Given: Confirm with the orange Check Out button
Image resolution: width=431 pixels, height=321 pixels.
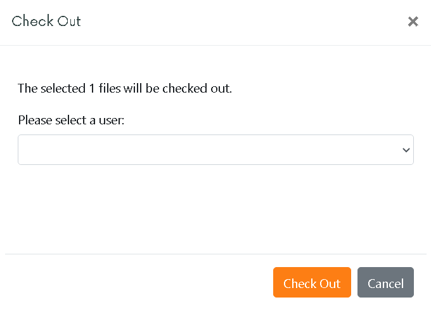Looking at the screenshot, I should [312, 282].
